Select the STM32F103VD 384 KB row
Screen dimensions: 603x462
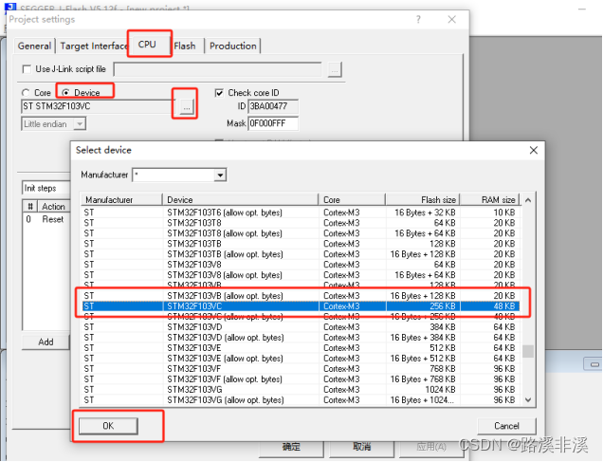pyautogui.click(x=301, y=327)
